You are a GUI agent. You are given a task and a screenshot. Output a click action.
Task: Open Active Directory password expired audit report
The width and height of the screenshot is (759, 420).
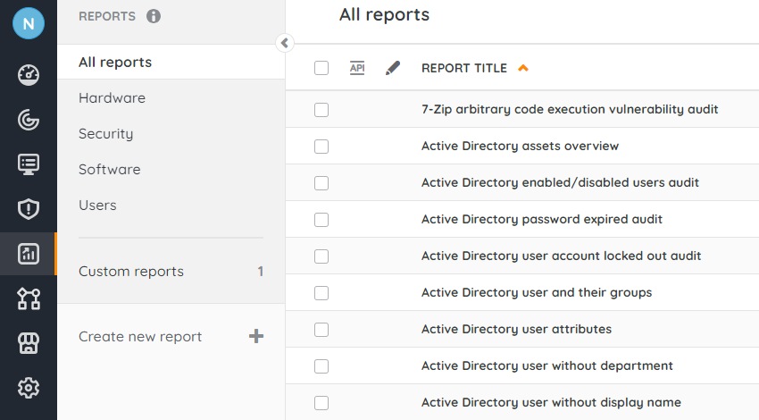pyautogui.click(x=541, y=219)
